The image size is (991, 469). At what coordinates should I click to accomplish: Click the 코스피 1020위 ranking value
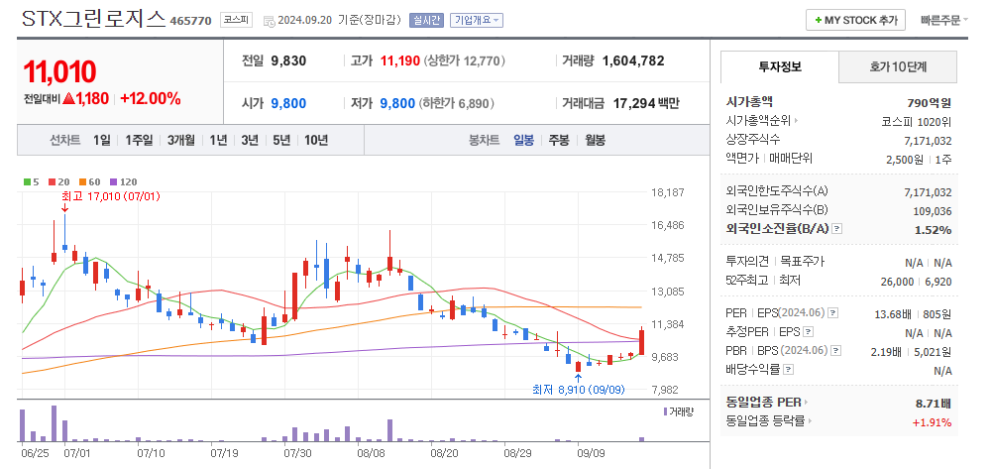(917, 122)
